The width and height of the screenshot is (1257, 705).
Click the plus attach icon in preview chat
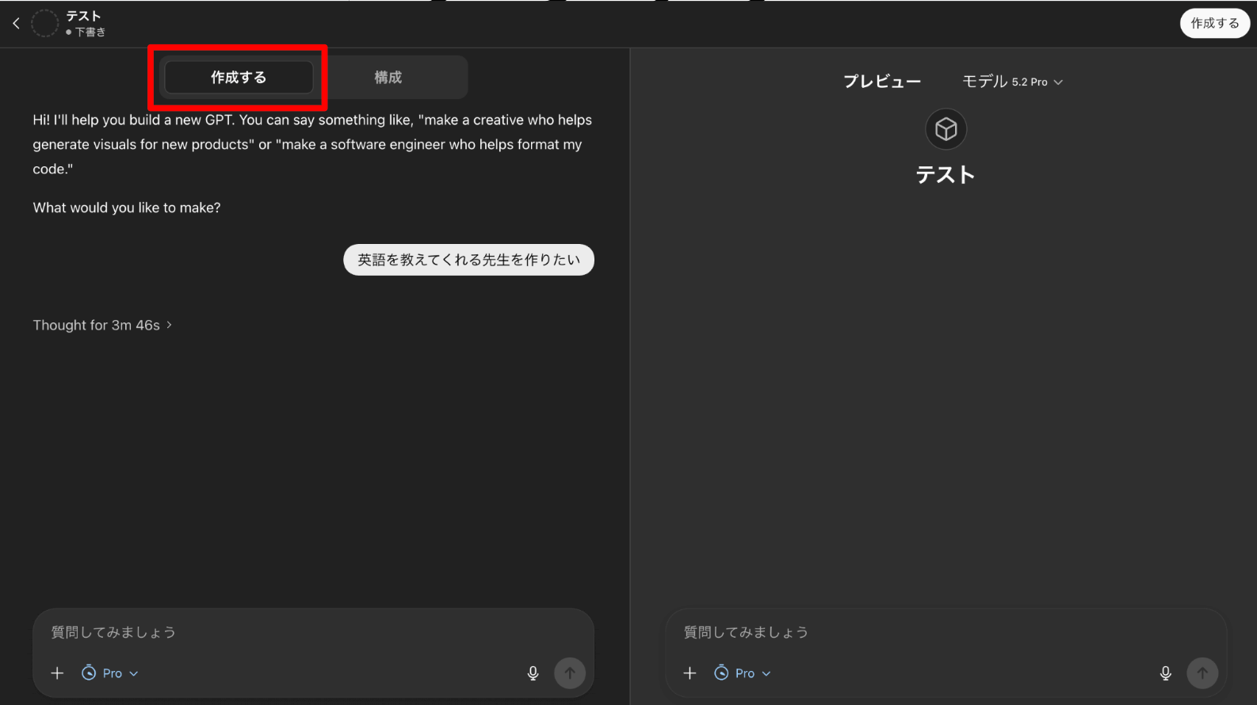click(x=690, y=673)
